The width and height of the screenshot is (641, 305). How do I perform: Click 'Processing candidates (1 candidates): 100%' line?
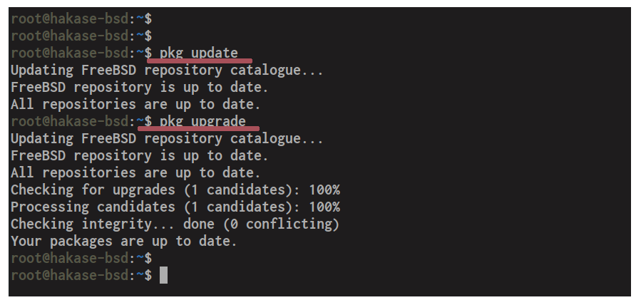click(175, 207)
